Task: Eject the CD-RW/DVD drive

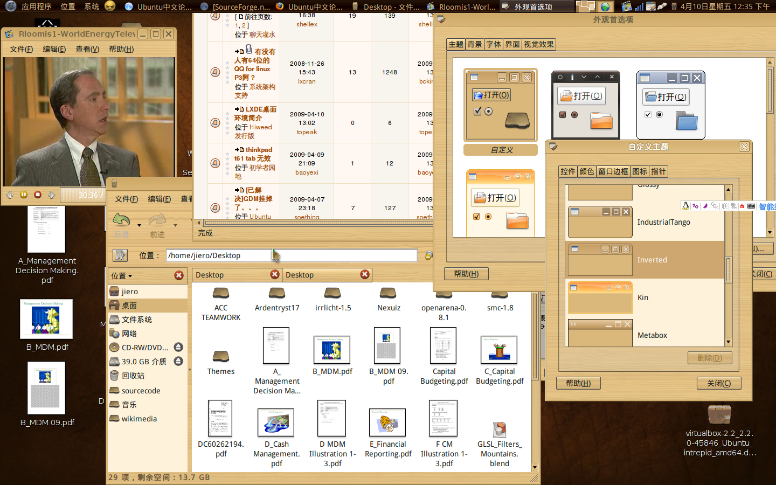Action: [x=178, y=347]
